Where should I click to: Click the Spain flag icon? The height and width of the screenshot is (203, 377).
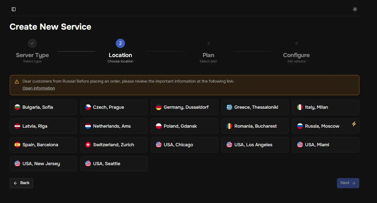[17, 145]
